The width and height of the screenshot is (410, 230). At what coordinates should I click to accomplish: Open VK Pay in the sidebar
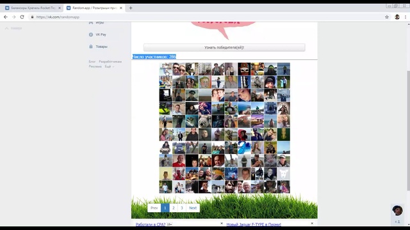click(x=101, y=34)
